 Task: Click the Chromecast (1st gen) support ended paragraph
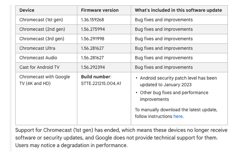click(x=121, y=138)
